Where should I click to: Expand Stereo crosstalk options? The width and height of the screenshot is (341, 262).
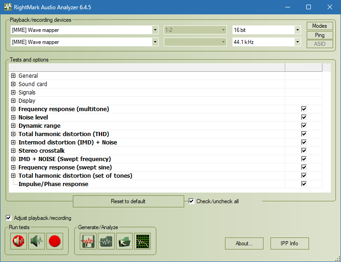pyautogui.click(x=13, y=150)
